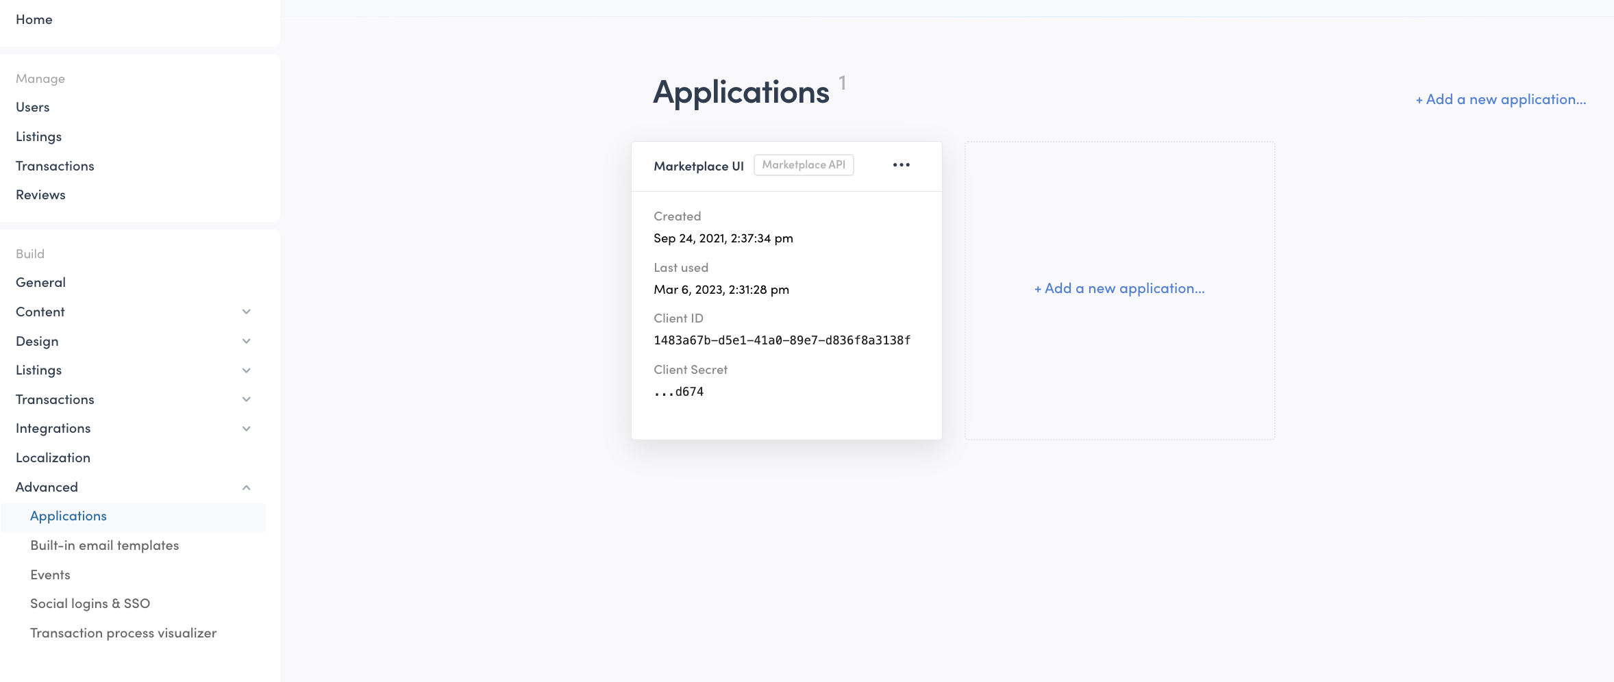
Task: Click the top-right Add a new application link
Action: (x=1501, y=99)
